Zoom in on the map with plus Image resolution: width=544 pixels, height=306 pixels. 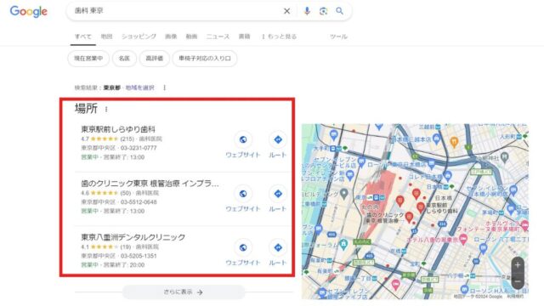tap(518, 265)
